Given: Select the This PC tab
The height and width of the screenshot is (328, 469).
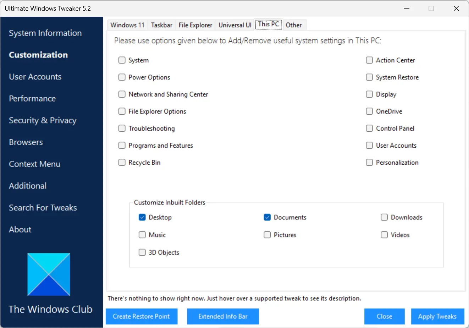Looking at the screenshot, I should (269, 24).
